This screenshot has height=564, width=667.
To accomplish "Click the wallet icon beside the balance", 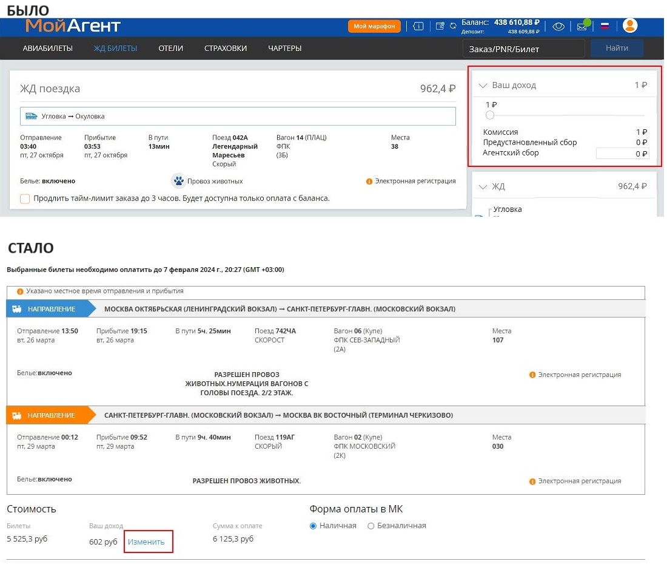I will point(440,26).
